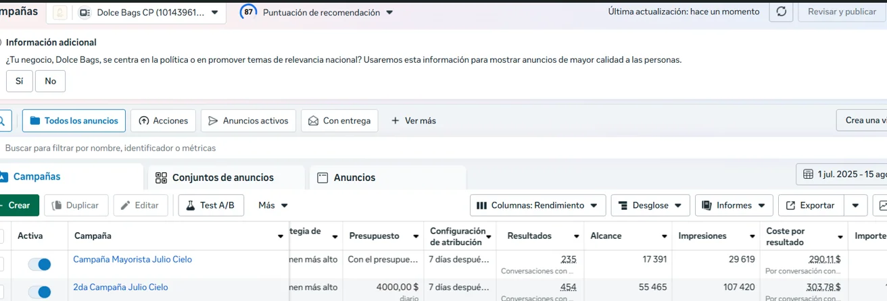Click the Duplicar button
The image size is (887, 301).
[x=76, y=205]
